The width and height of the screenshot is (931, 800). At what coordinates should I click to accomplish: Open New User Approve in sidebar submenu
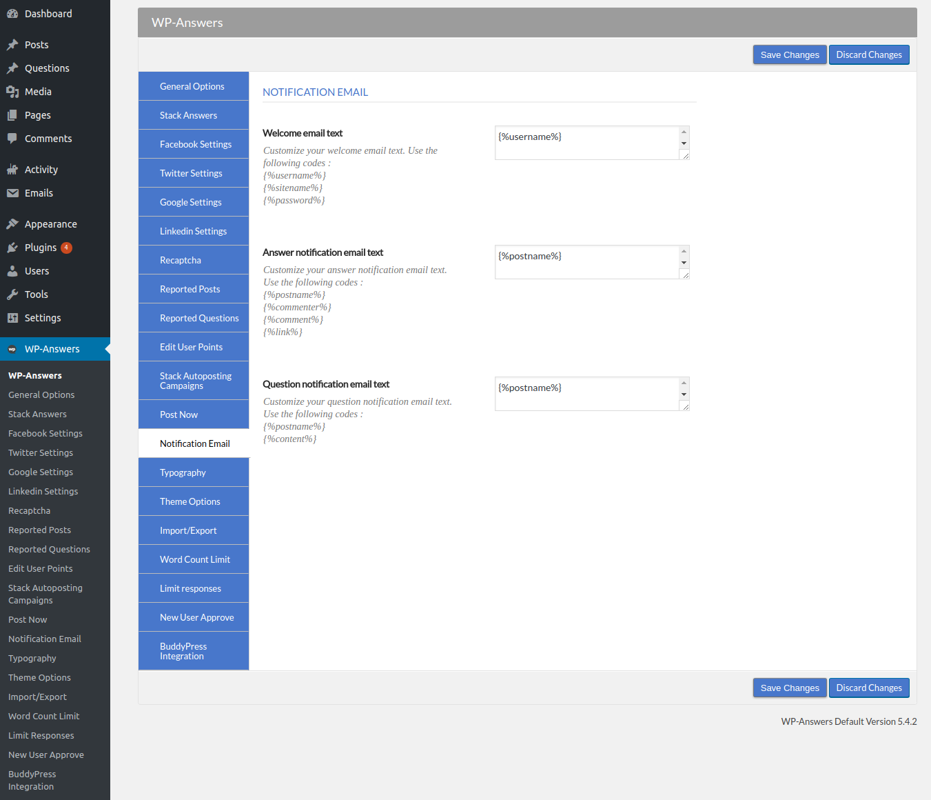46,755
